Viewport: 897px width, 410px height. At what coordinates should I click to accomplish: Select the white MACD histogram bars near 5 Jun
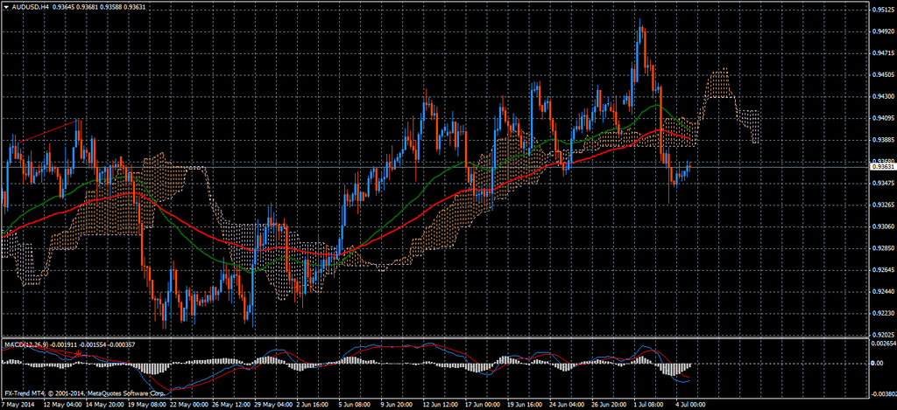coord(350,359)
